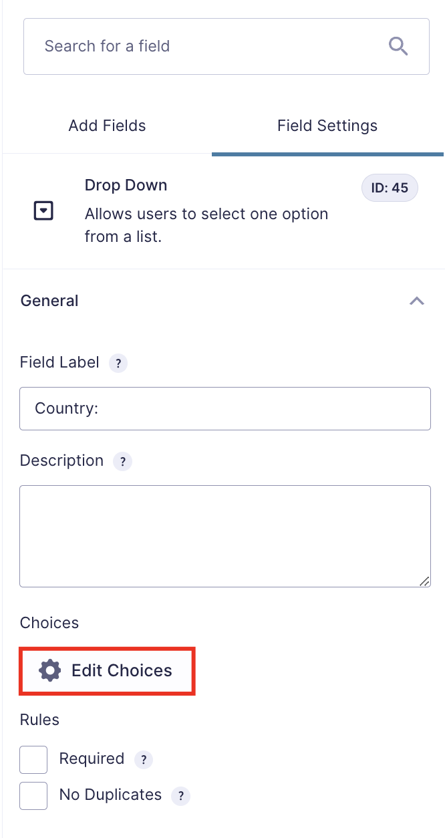
Task: Click the search magnifier icon
Action: [x=398, y=46]
